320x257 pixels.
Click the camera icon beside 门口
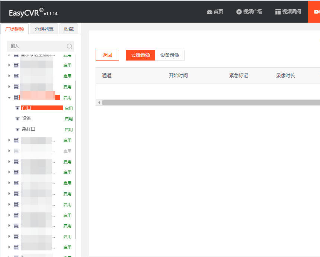(x=17, y=108)
